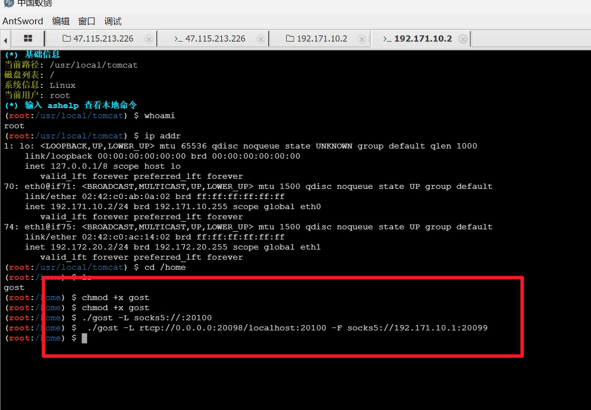The width and height of the screenshot is (591, 410).
Task: Click the 'whoami' command text
Action: click(x=159, y=115)
